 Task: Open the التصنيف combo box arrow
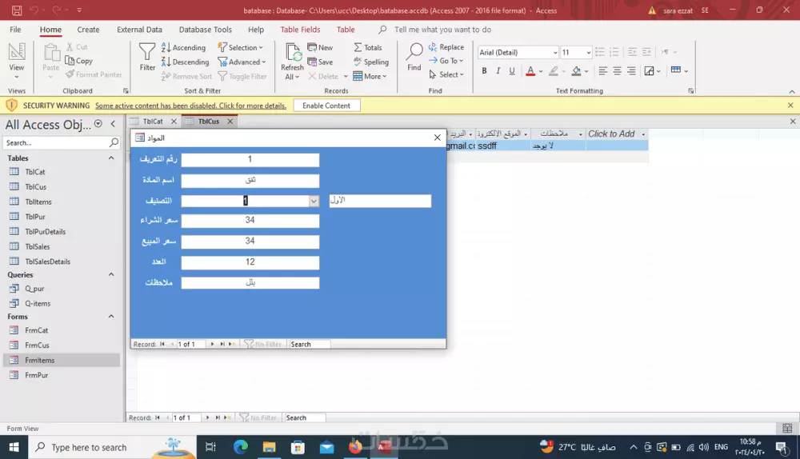point(314,201)
